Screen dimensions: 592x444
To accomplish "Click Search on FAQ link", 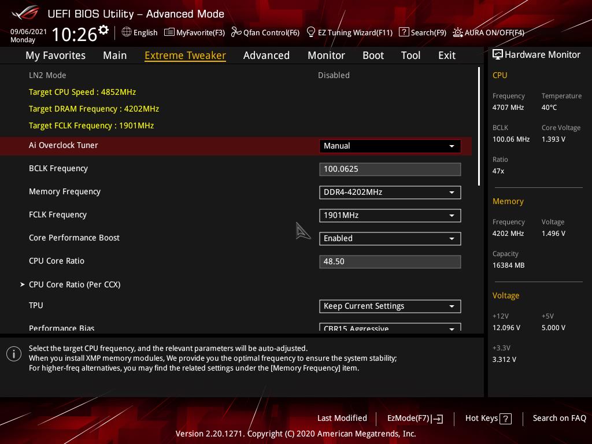I will (x=559, y=418).
